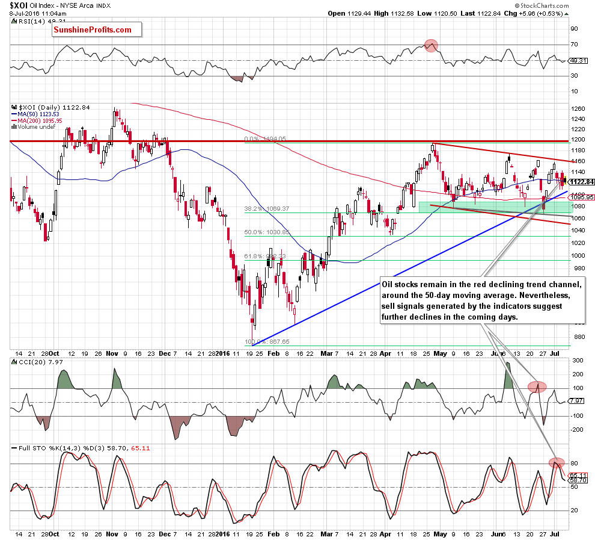This screenshot has width=595, height=540.
Task: Click the 1122.84 last price tag on right axis
Action: [x=581, y=182]
